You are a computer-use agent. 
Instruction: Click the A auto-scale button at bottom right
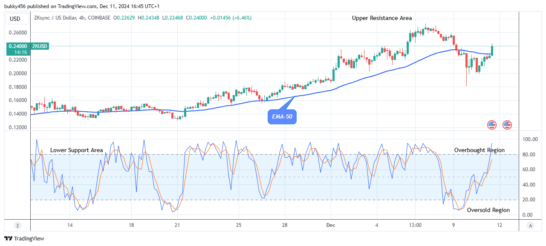coord(530,225)
